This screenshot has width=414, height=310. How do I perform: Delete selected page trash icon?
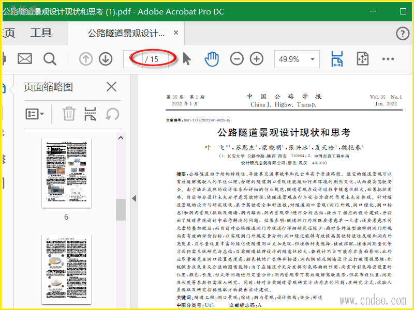[x=69, y=114]
